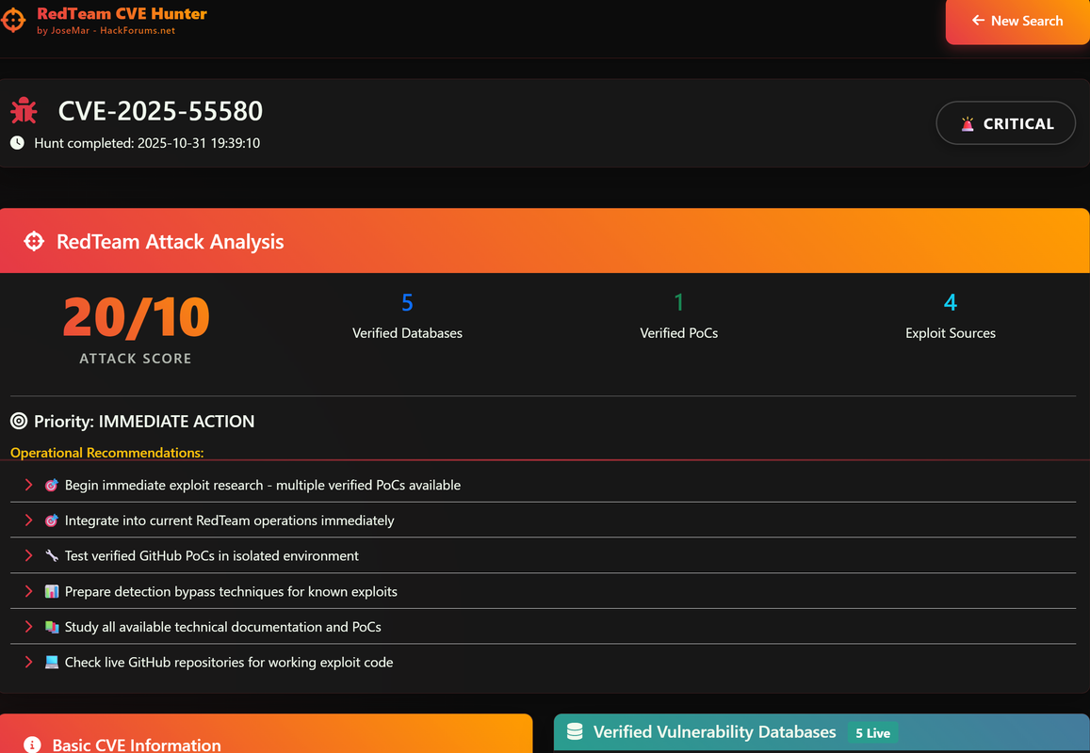1090x753 pixels.
Task: Open the Verified Vulnerability Databases panel header
Action: point(822,733)
